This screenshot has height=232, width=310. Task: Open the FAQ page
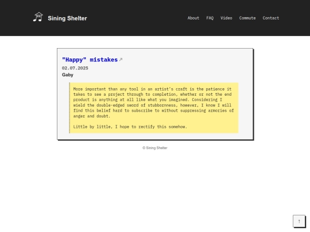pyautogui.click(x=210, y=18)
